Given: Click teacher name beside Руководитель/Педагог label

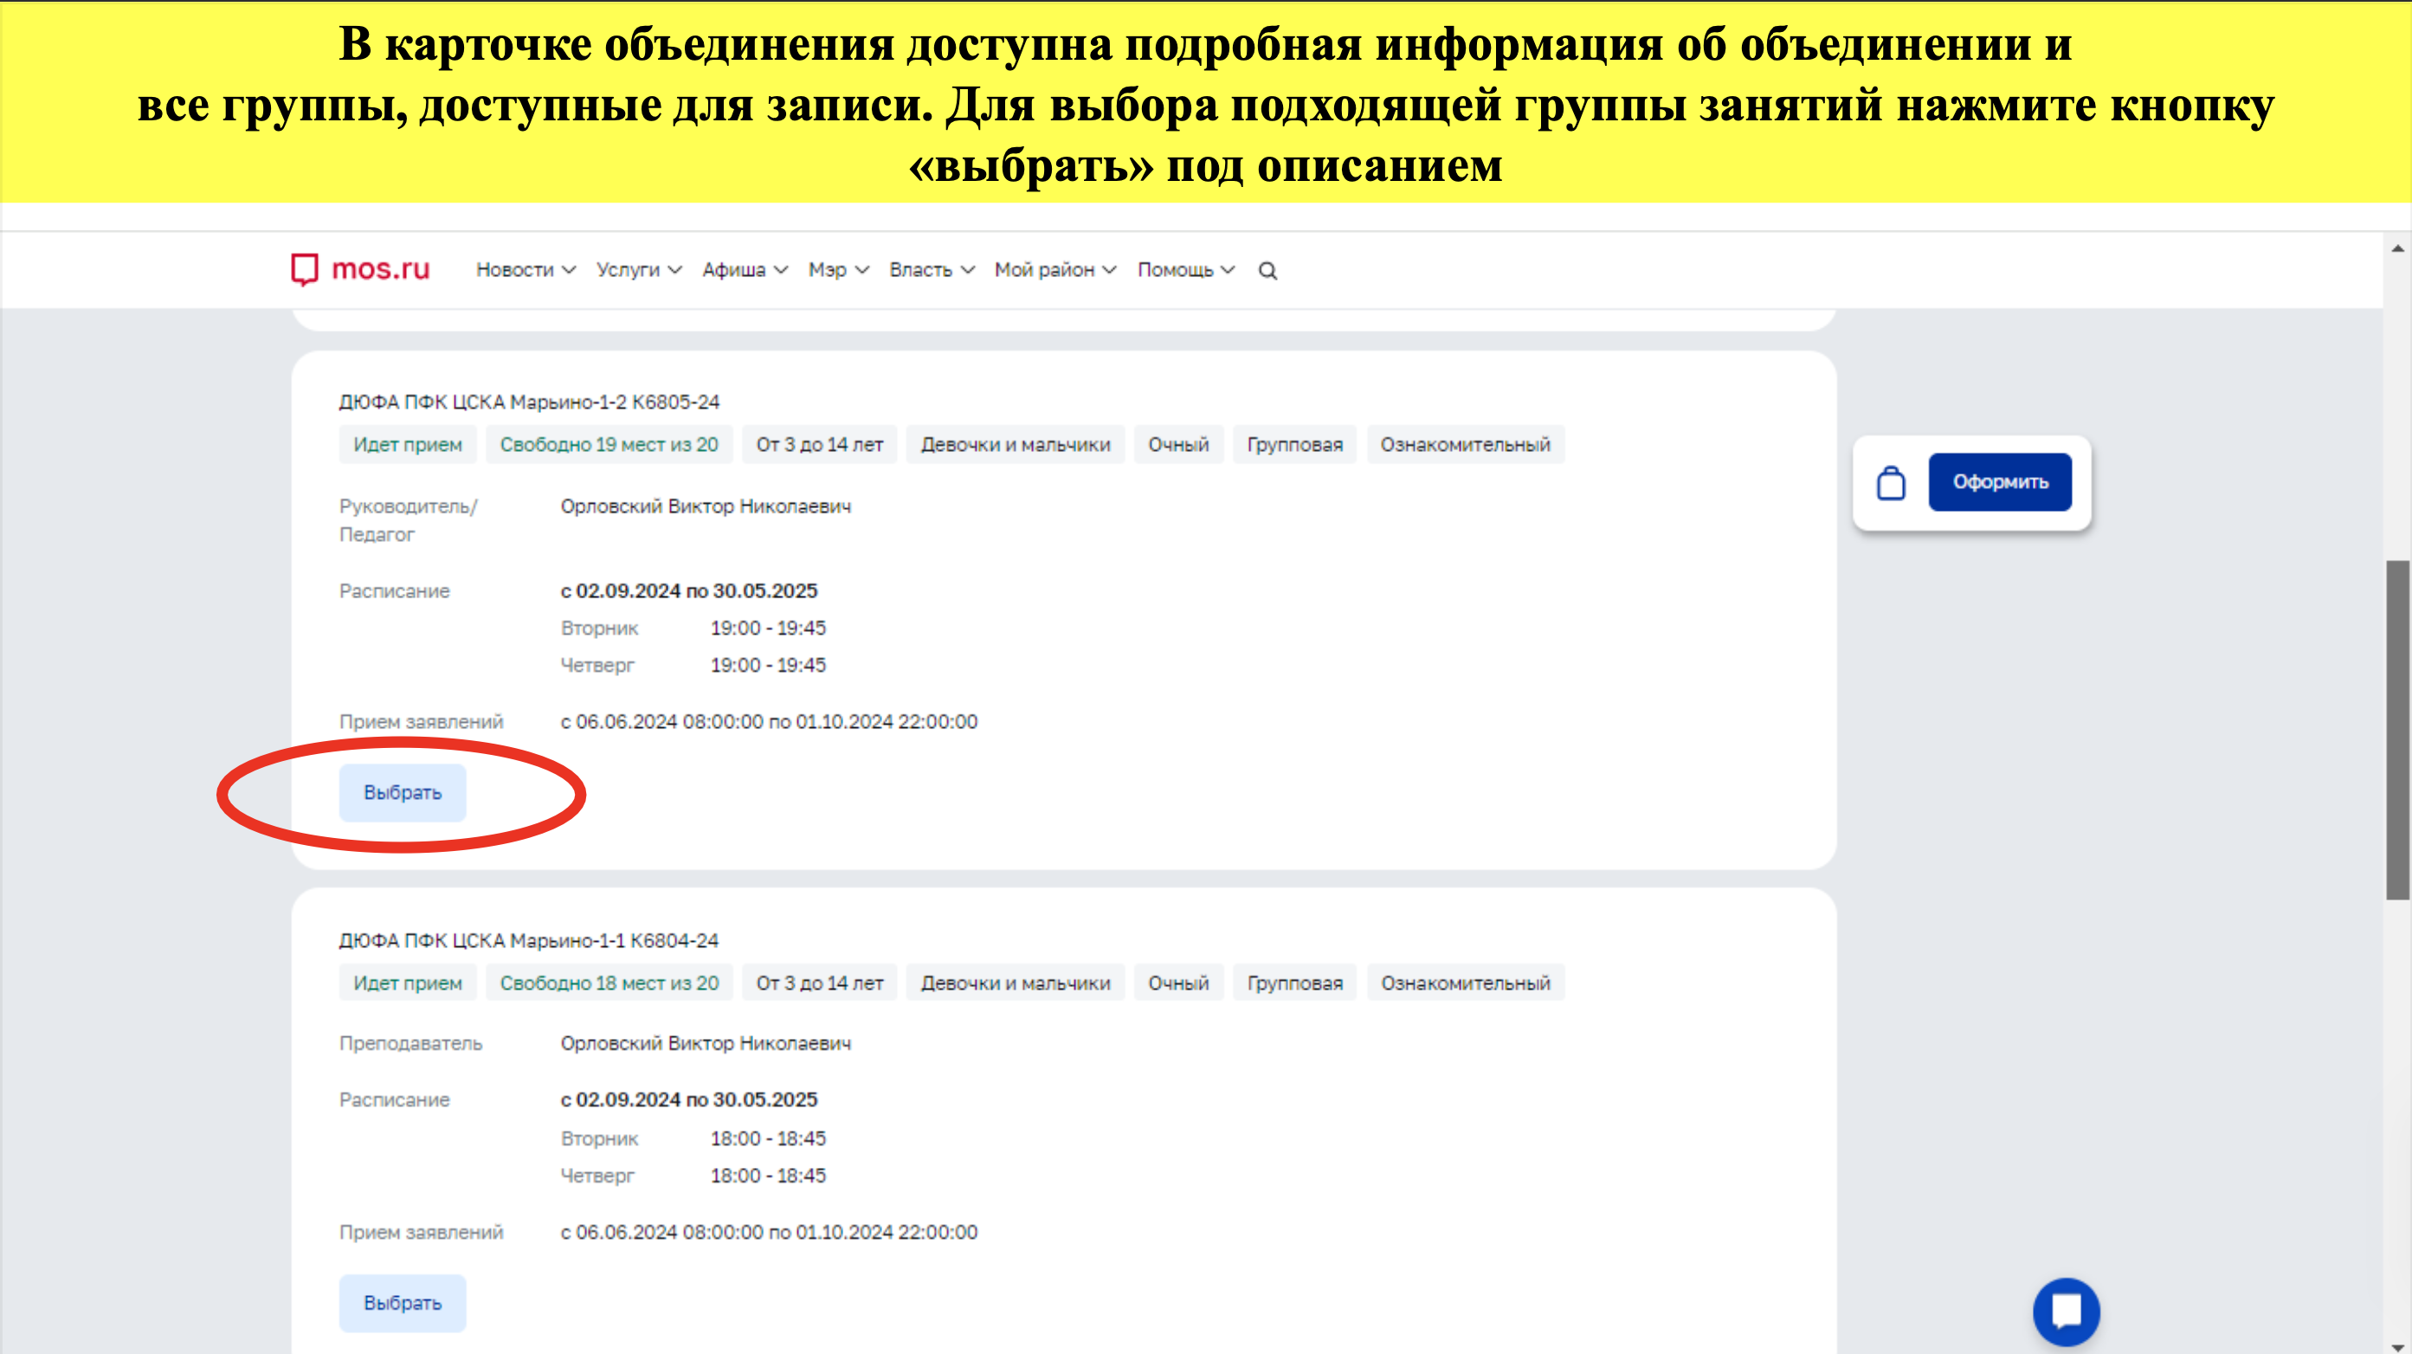Looking at the screenshot, I should pos(706,506).
